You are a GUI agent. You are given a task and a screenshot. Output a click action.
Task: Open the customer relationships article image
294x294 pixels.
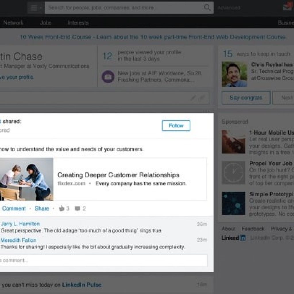coord(26,179)
